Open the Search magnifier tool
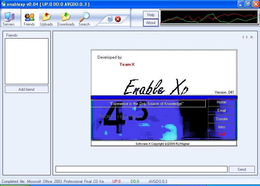The image size is (260, 186). point(84,19)
